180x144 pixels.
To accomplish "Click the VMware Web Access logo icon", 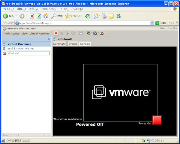I will [4, 28].
